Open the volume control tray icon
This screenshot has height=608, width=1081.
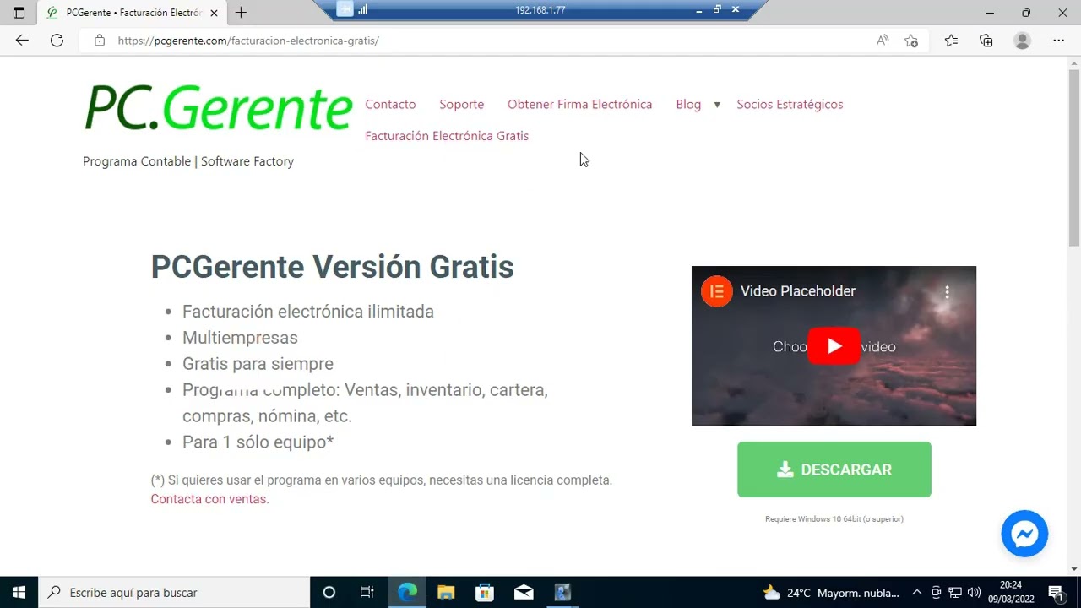pyautogui.click(x=974, y=592)
